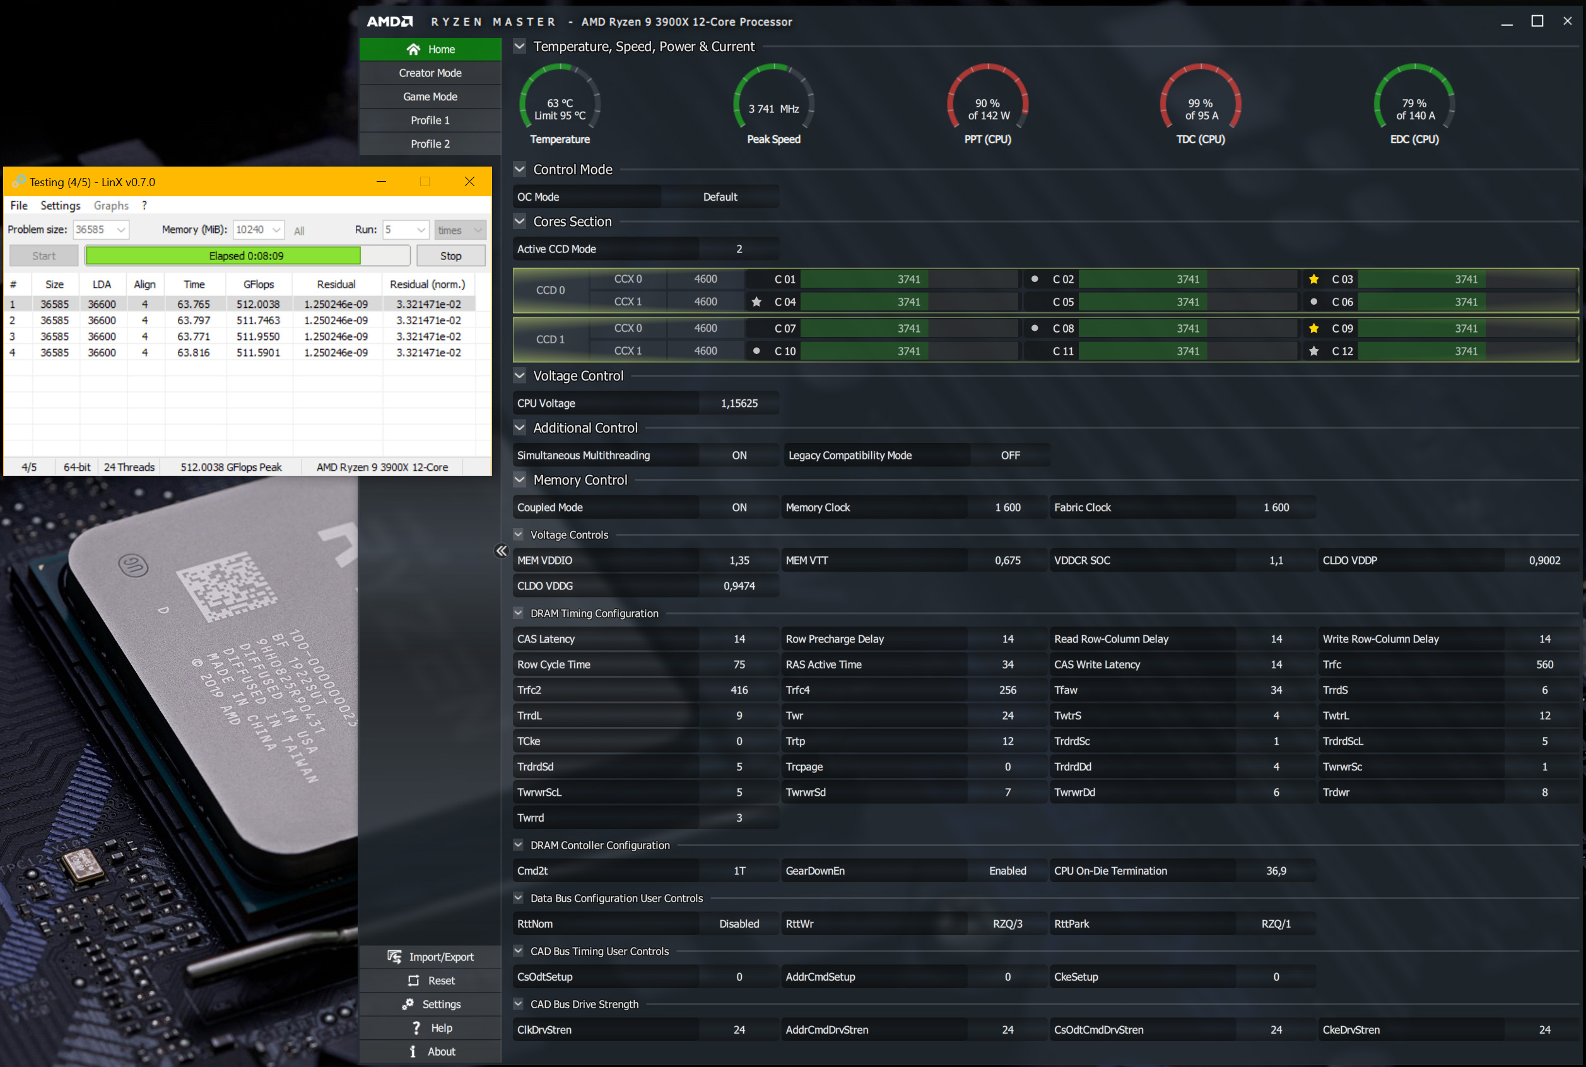Collapse the Cores Section chevron
1586x1067 pixels.
pos(520,221)
